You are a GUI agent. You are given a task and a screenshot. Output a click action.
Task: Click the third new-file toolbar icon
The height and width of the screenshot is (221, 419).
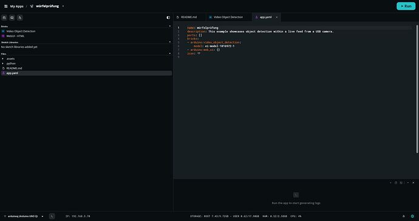click(20, 18)
